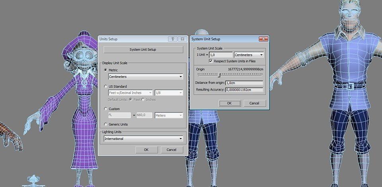Click OK in System Unit Setup dialog
The image size is (382, 187).
[x=229, y=103]
